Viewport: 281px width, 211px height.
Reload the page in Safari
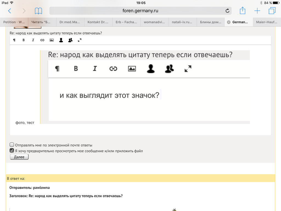point(227,11)
